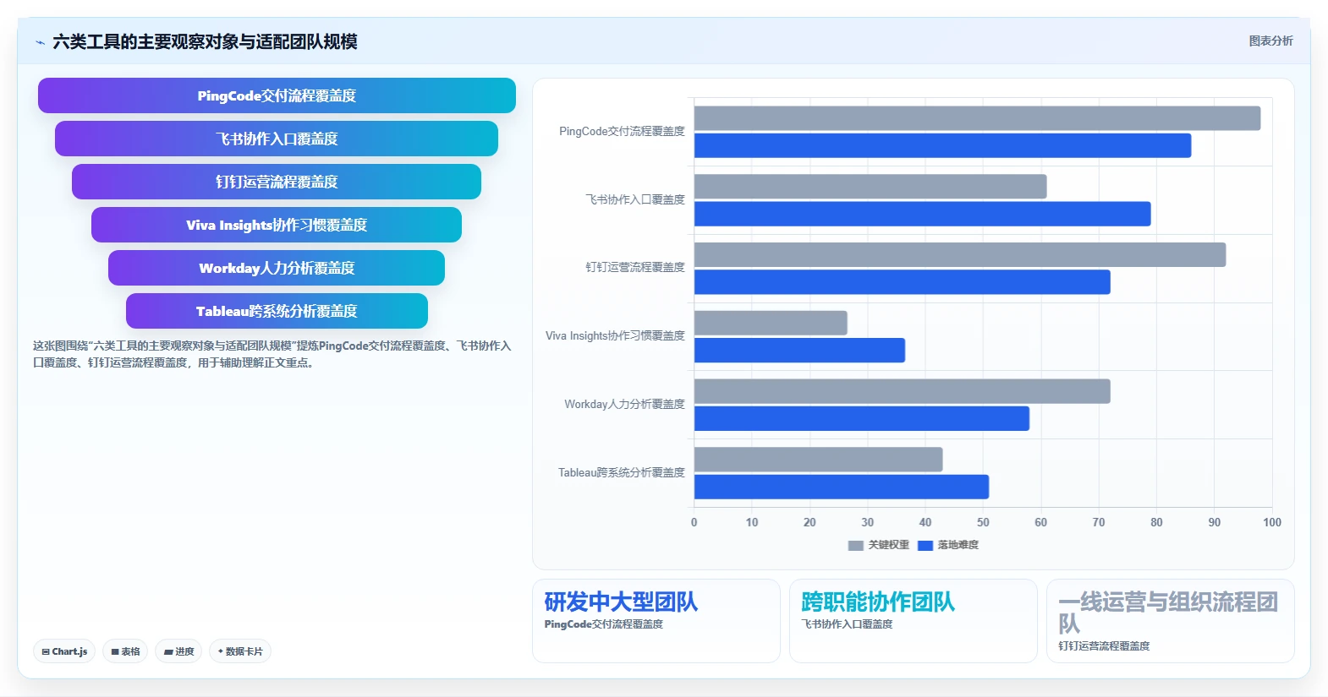Click the y-axis label 钉钉运营流程覆盖度
The width and height of the screenshot is (1328, 697).
pos(635,267)
